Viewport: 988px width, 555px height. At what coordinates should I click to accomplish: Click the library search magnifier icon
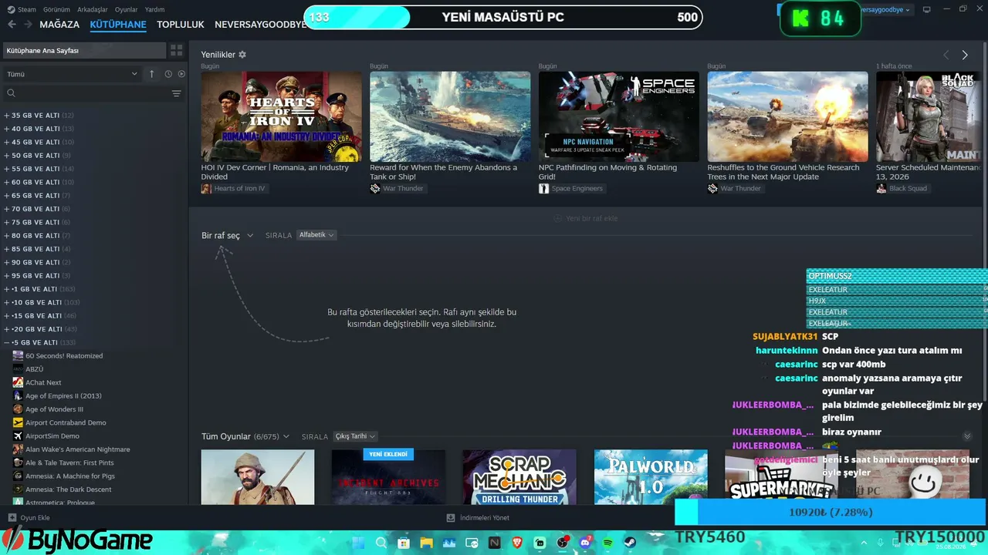point(11,93)
